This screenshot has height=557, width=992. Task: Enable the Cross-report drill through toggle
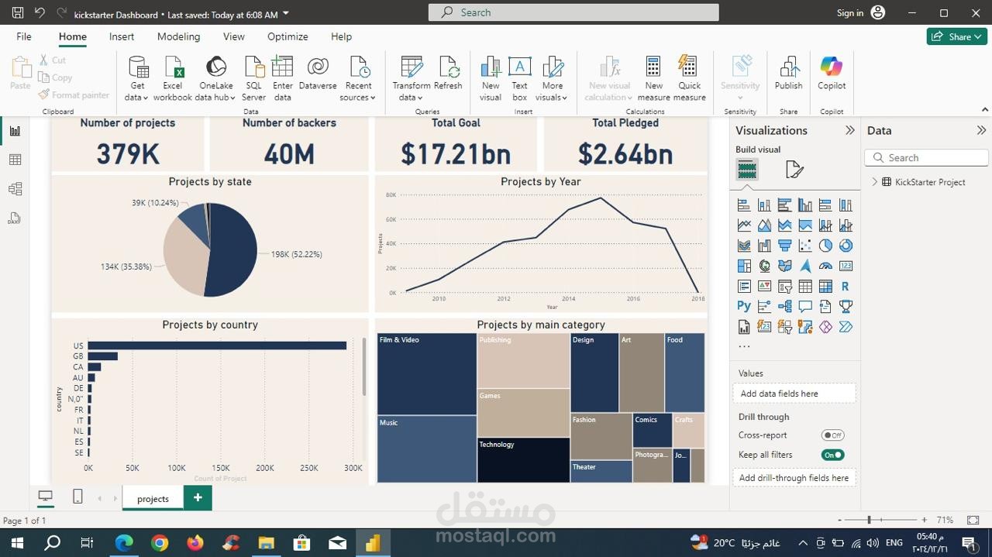click(832, 435)
